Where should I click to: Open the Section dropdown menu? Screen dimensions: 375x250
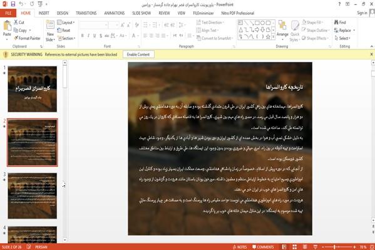click(x=66, y=38)
